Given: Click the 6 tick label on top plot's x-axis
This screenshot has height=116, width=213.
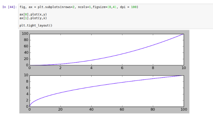Looking at the screenshot, I should (122, 68).
